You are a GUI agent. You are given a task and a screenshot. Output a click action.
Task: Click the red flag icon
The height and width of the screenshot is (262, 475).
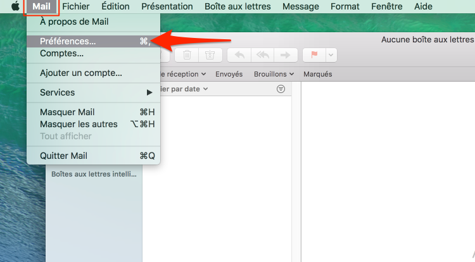[x=314, y=55]
